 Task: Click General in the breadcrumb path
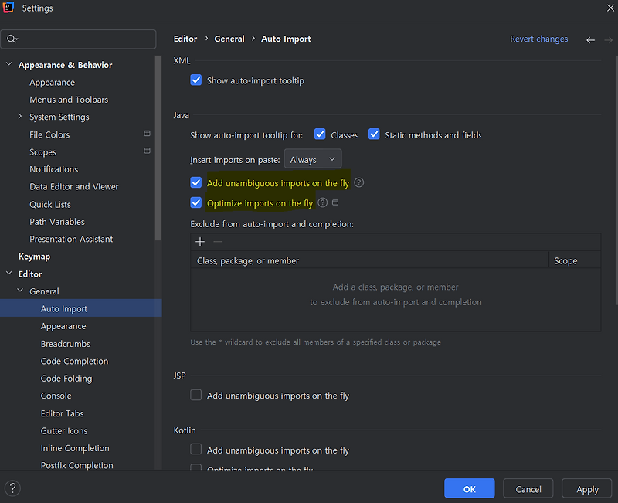coord(229,39)
